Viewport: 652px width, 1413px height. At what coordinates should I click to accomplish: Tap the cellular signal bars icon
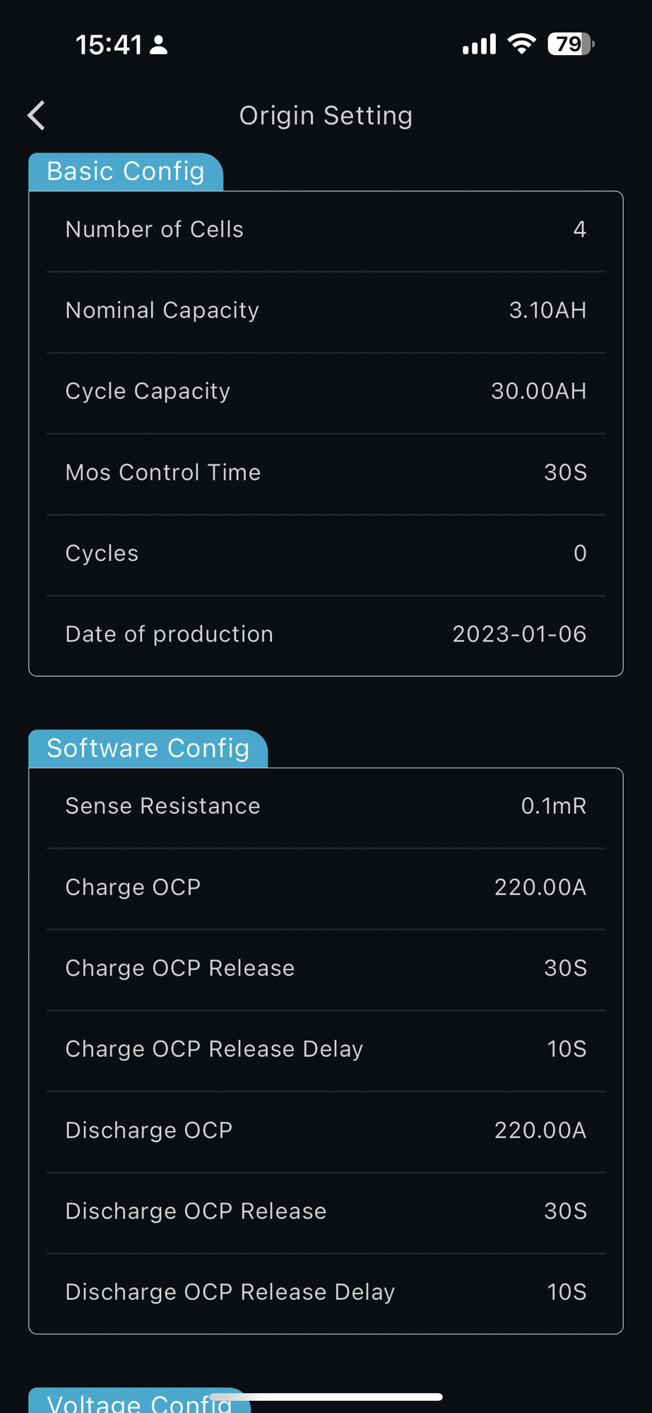pos(479,45)
